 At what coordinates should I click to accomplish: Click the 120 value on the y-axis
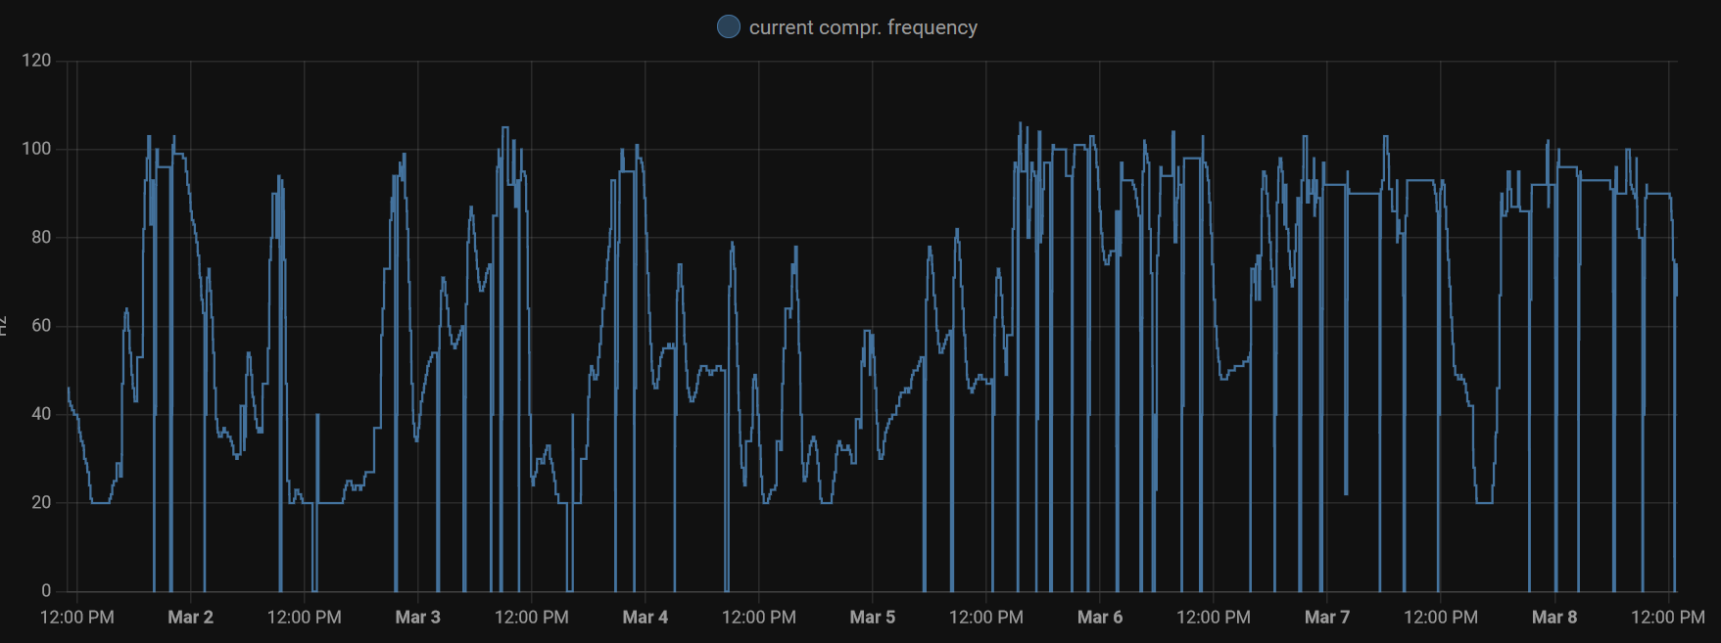coord(36,61)
